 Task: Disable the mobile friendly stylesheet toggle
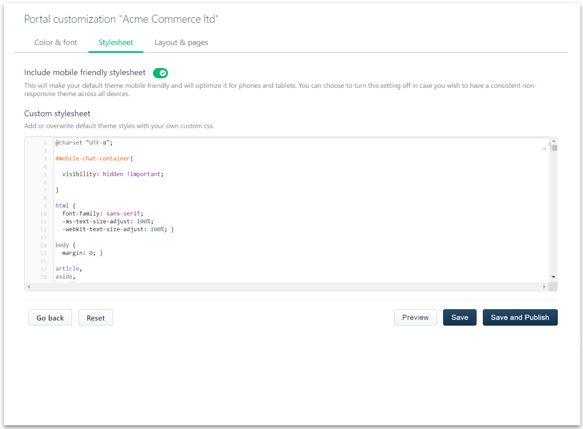point(161,73)
